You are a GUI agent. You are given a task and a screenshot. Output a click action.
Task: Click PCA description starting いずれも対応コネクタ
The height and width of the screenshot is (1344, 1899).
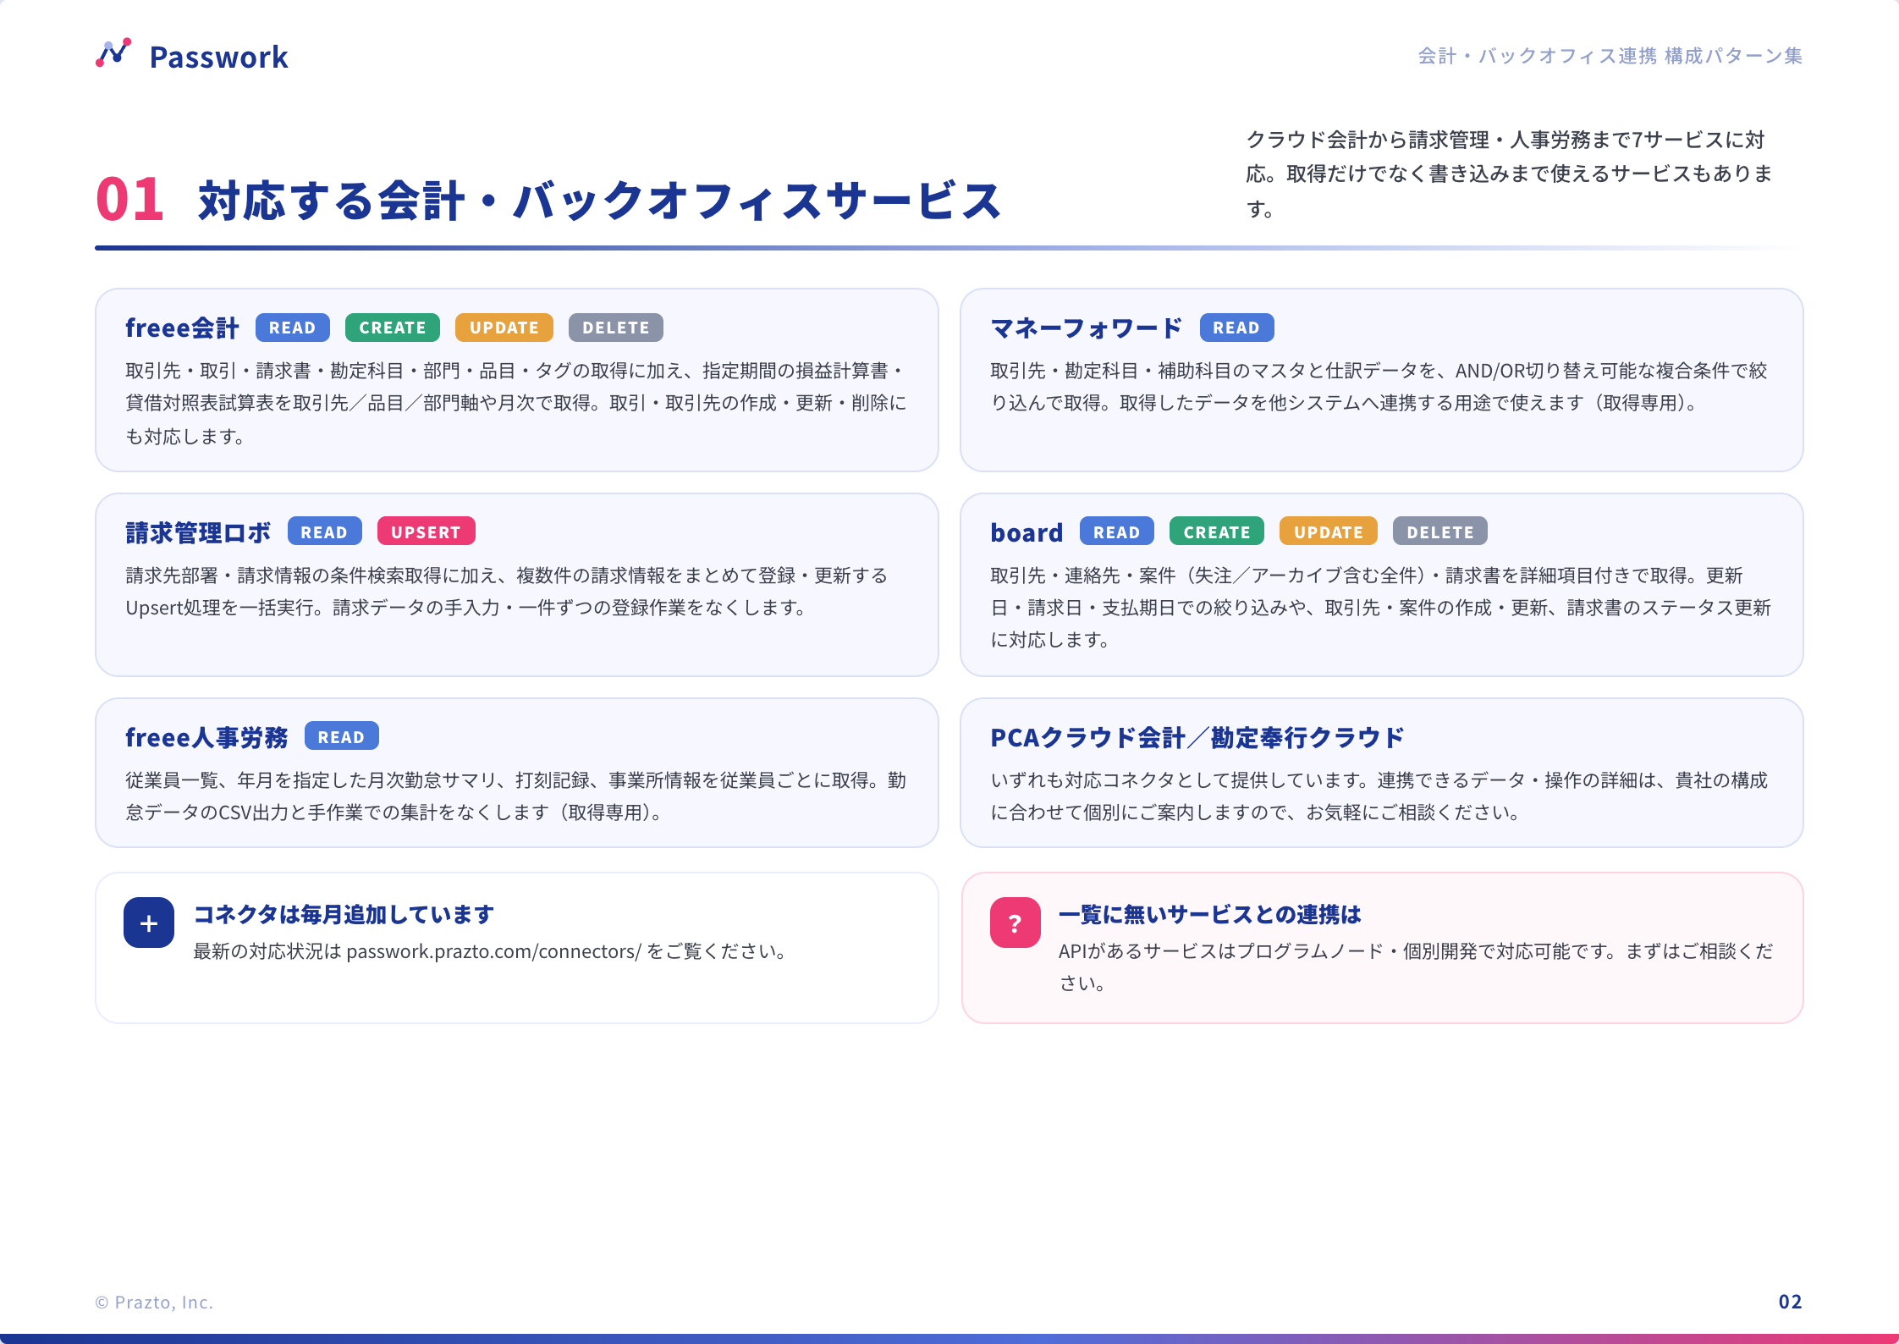(x=1379, y=796)
